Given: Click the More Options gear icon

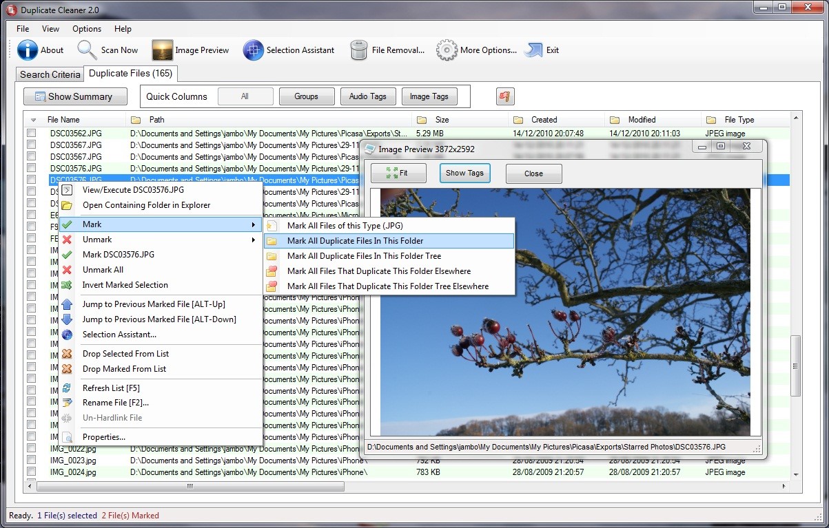Looking at the screenshot, I should click(x=446, y=50).
